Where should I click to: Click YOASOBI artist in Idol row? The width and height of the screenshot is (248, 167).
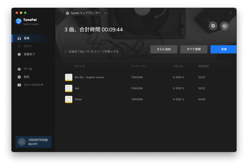click(137, 88)
